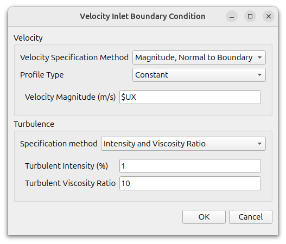Close the Velocity Inlet dialog window
Viewport: 286px width, 244px height.
coord(269,16)
